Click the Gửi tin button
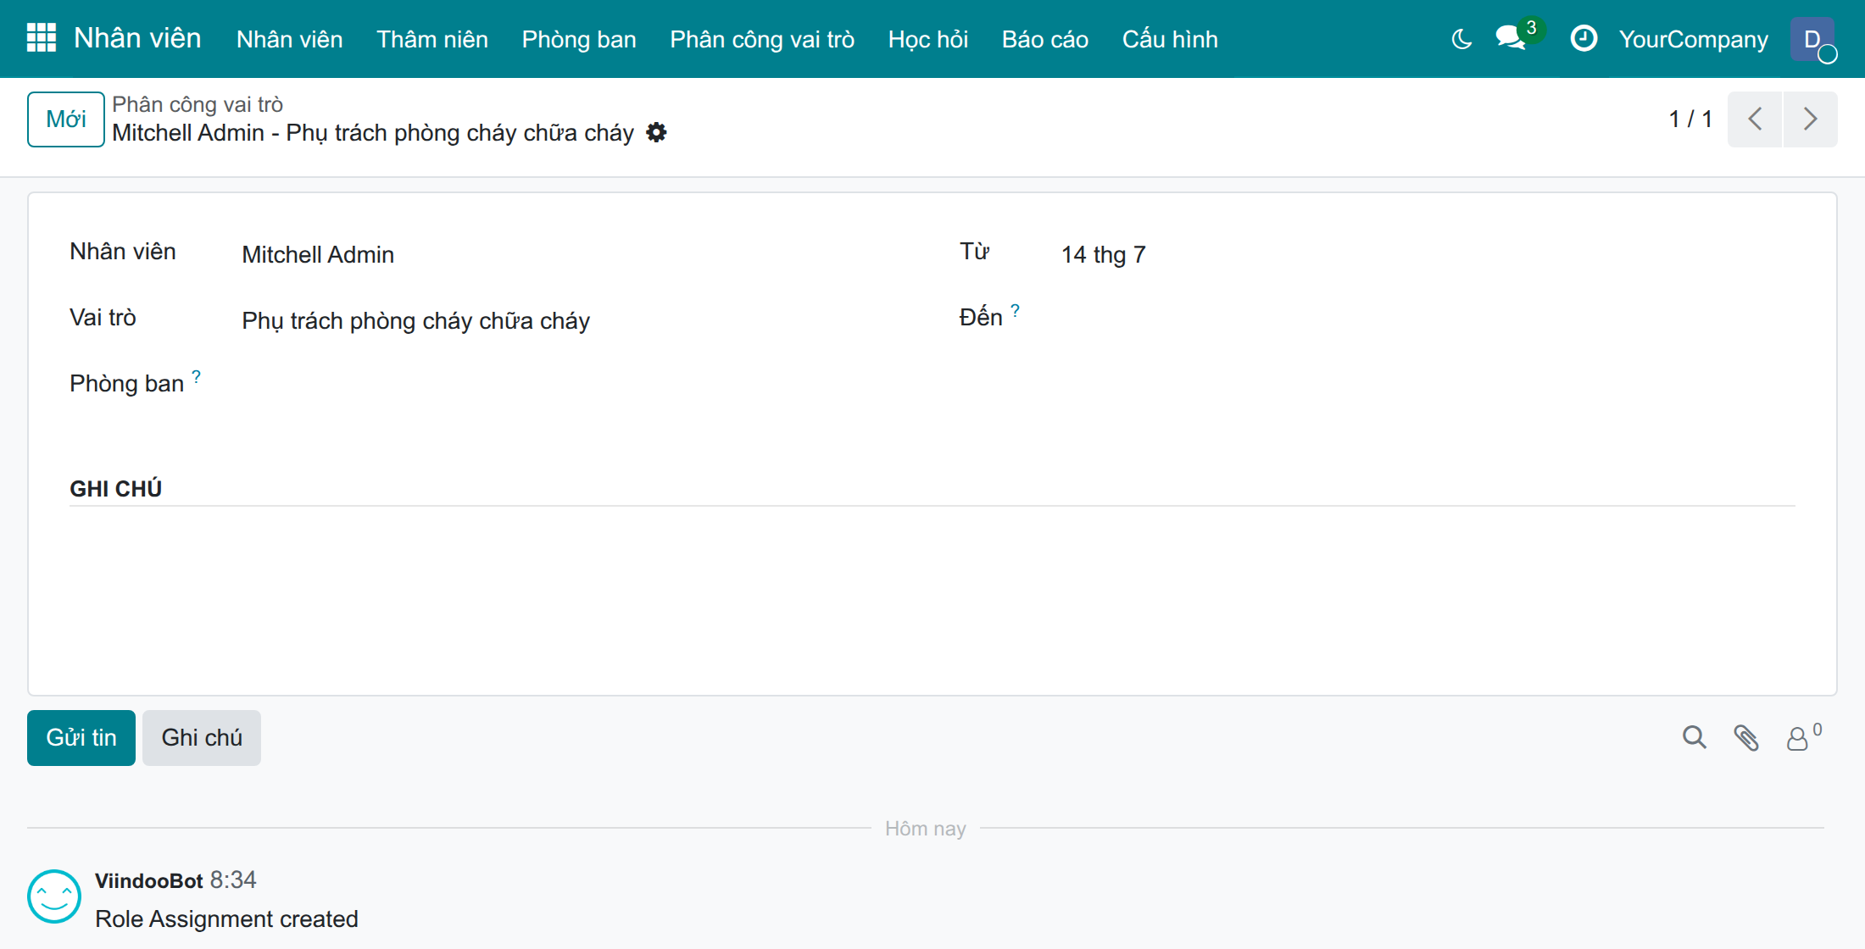This screenshot has width=1865, height=949. [81, 738]
